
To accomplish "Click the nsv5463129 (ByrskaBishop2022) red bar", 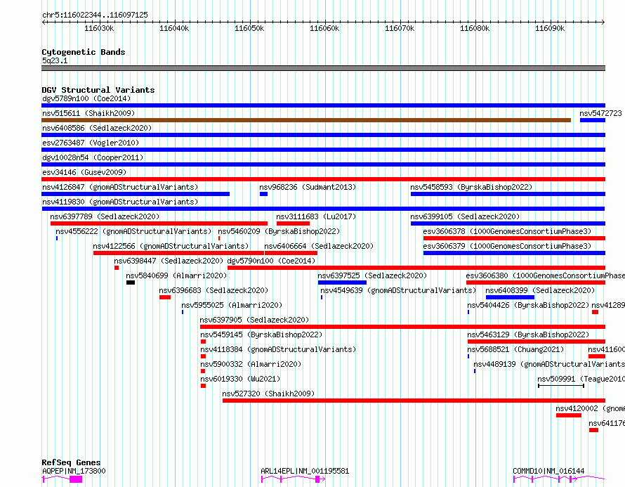I will pos(537,342).
